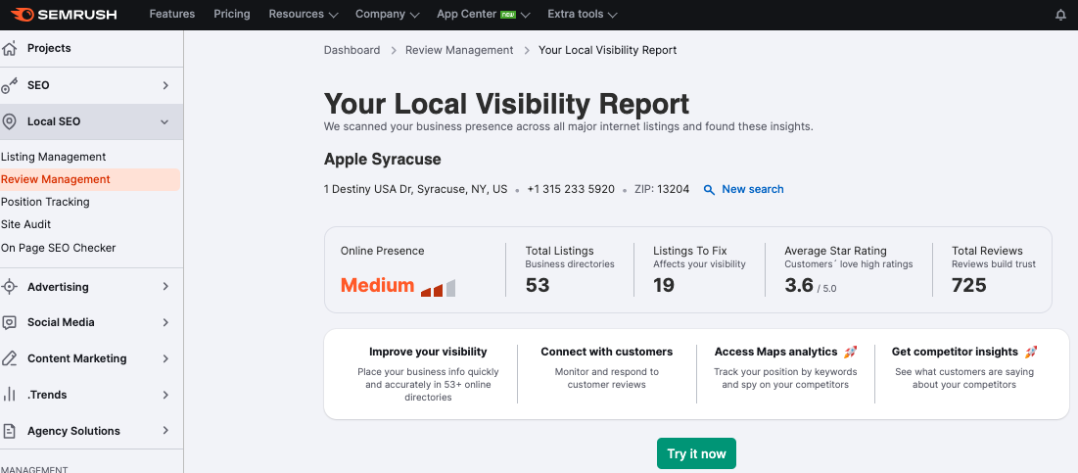1078x473 pixels.
Task: Select Listing Management in sidebar
Action: point(54,157)
